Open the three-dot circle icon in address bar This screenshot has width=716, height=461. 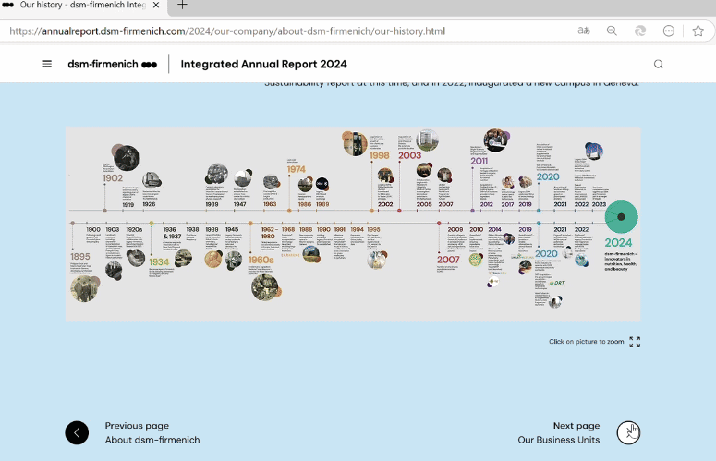tap(669, 31)
